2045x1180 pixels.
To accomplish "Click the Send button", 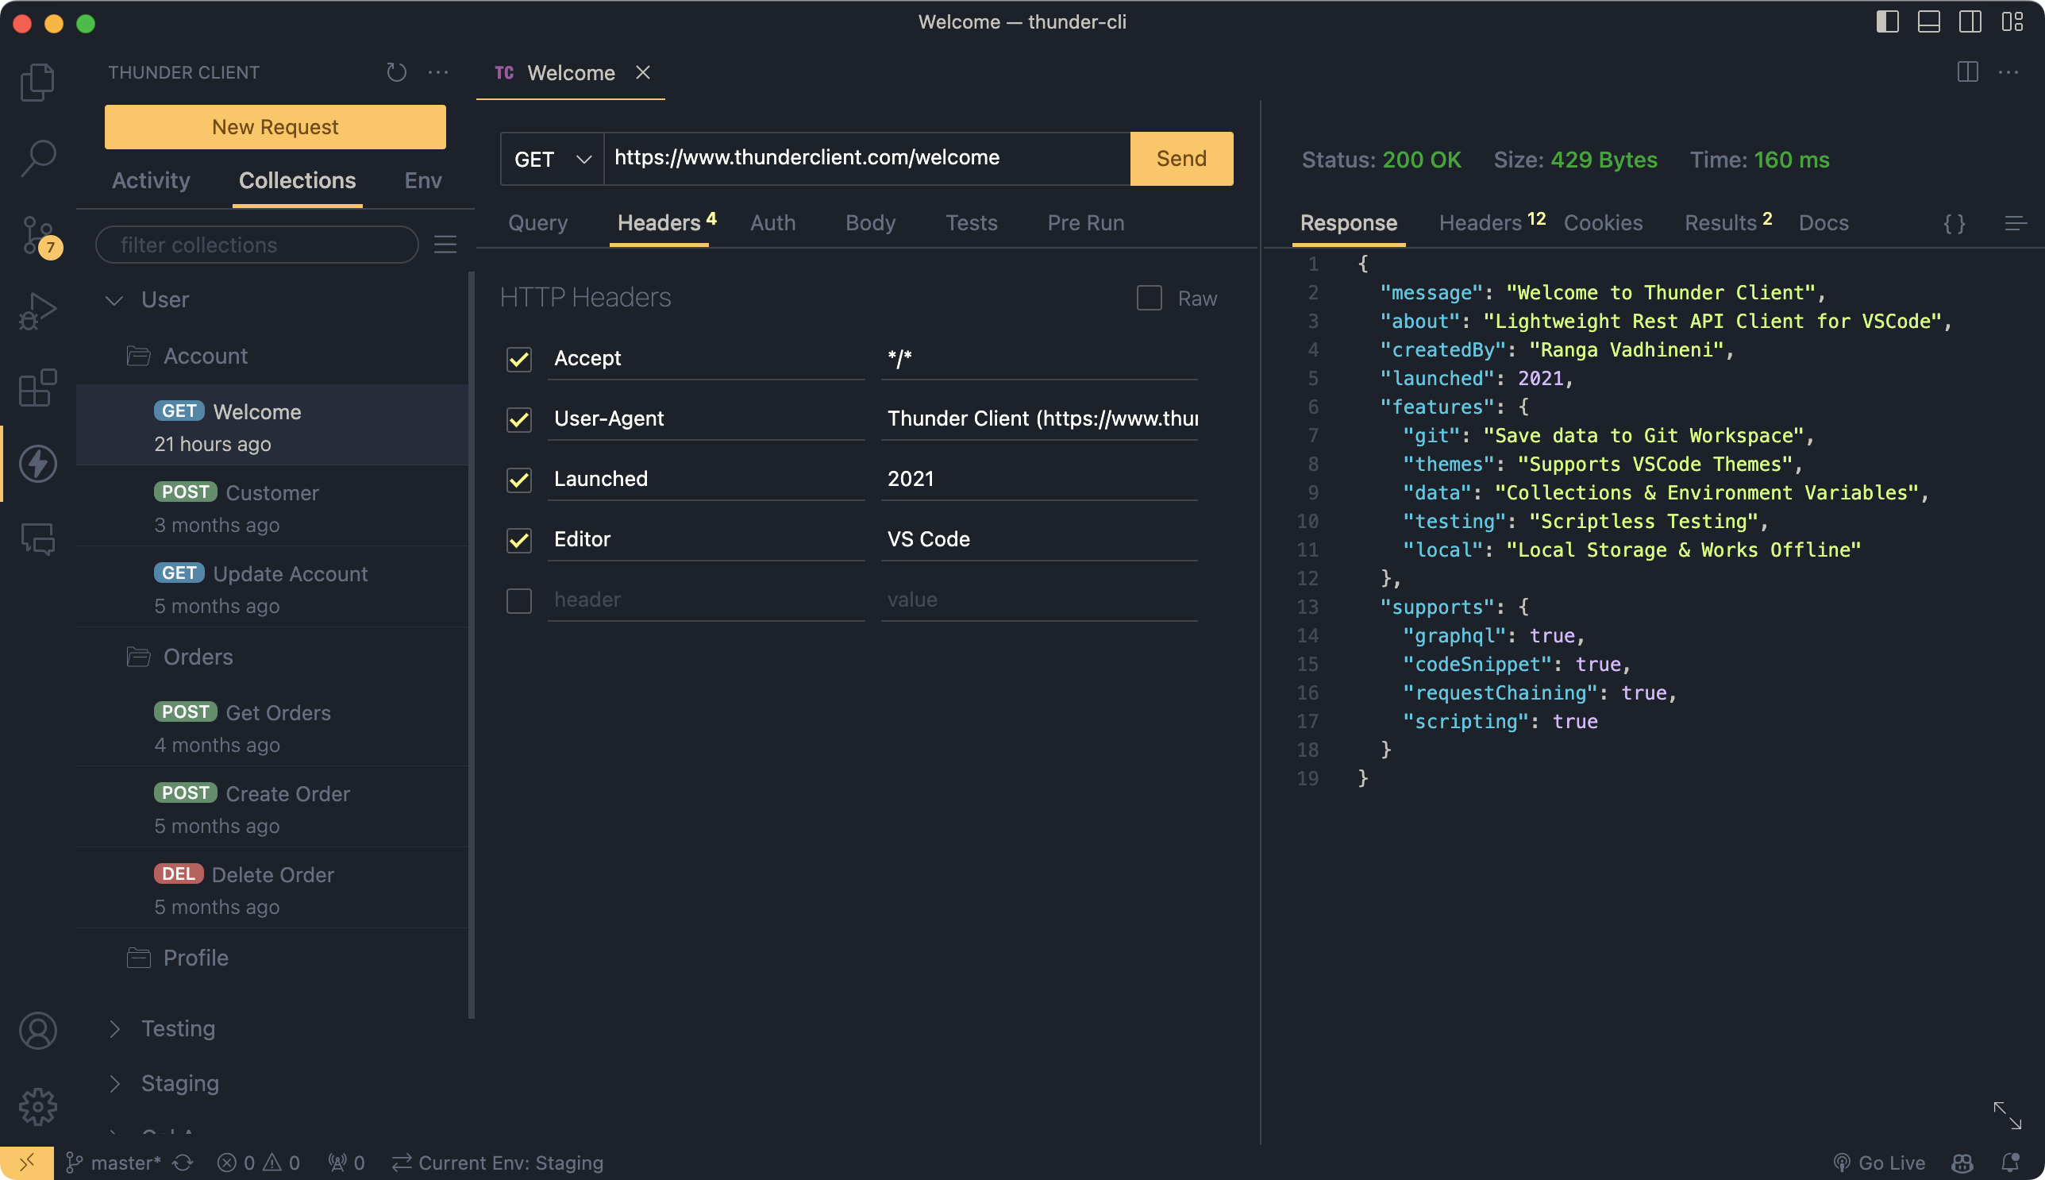I will (1181, 156).
